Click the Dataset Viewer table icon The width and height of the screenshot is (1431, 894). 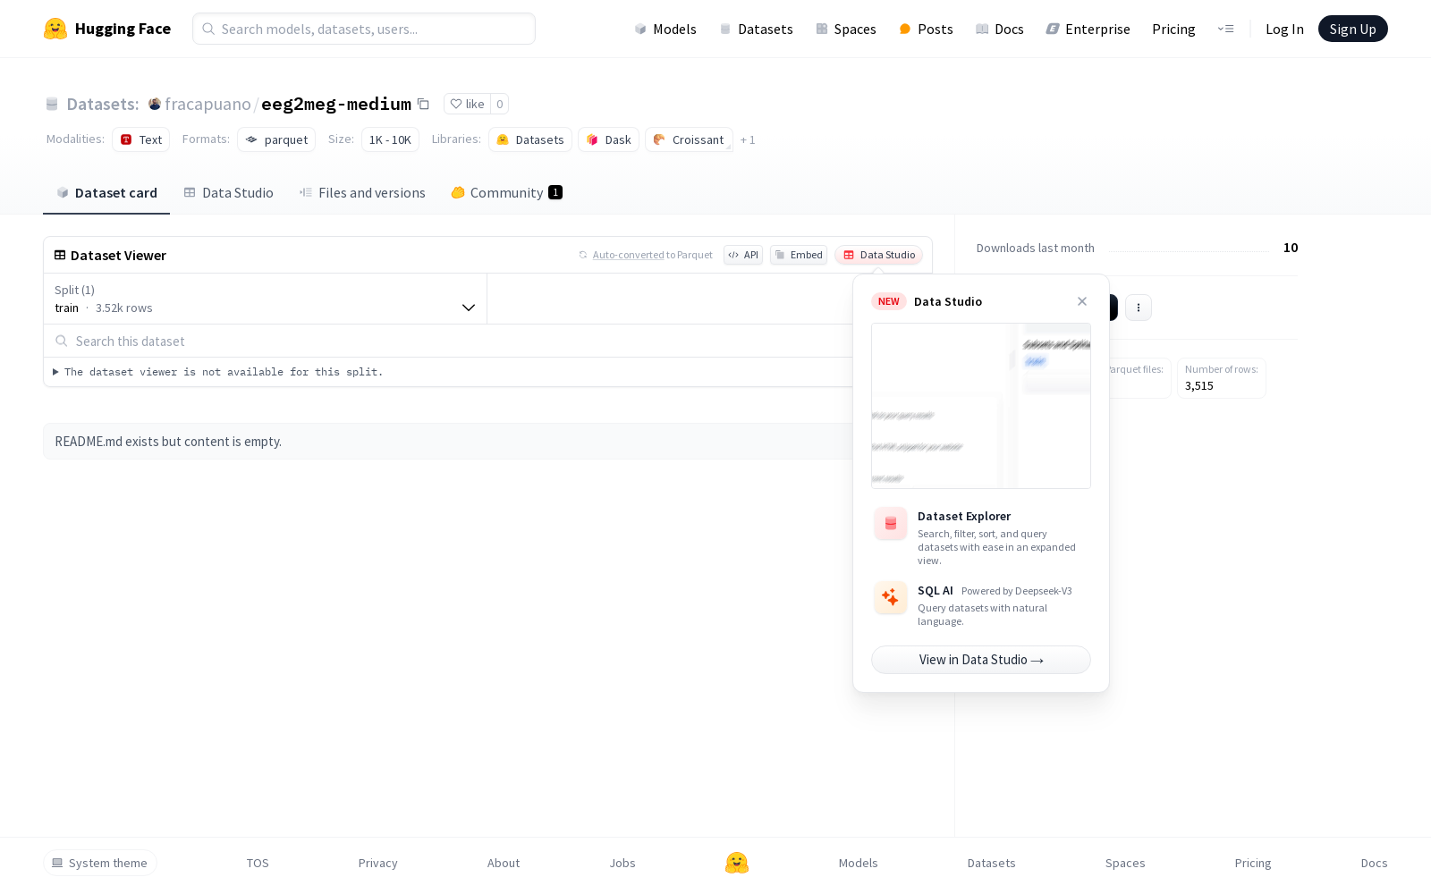(60, 255)
